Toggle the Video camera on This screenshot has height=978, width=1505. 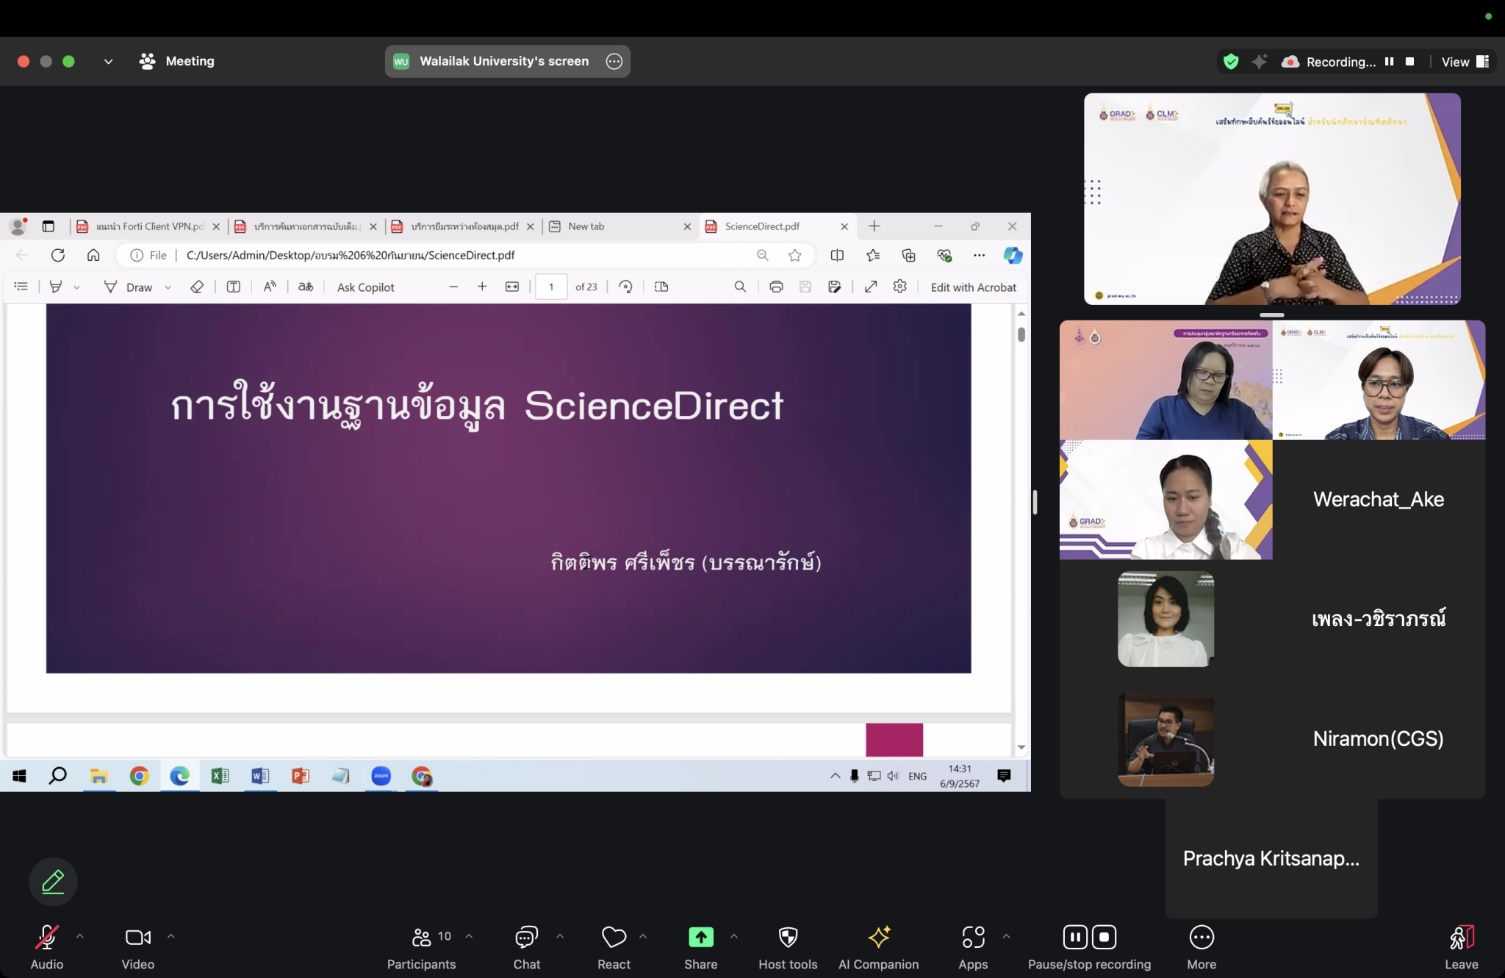point(137,937)
